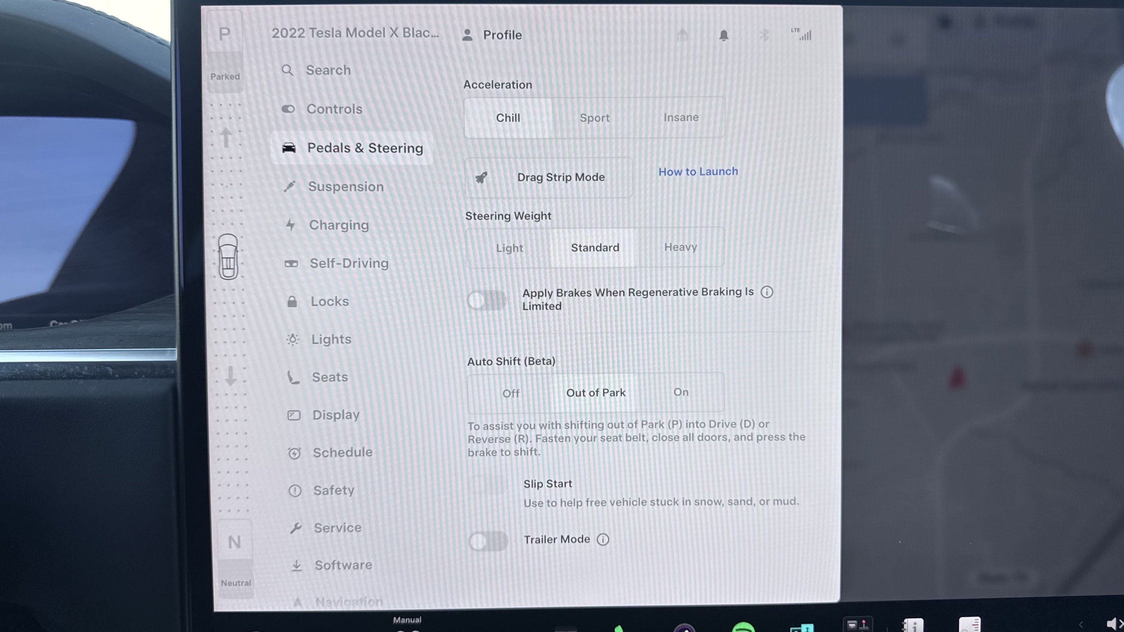This screenshot has height=632, width=1124.
Task: Enable Trailer Mode toggle
Action: coord(488,541)
